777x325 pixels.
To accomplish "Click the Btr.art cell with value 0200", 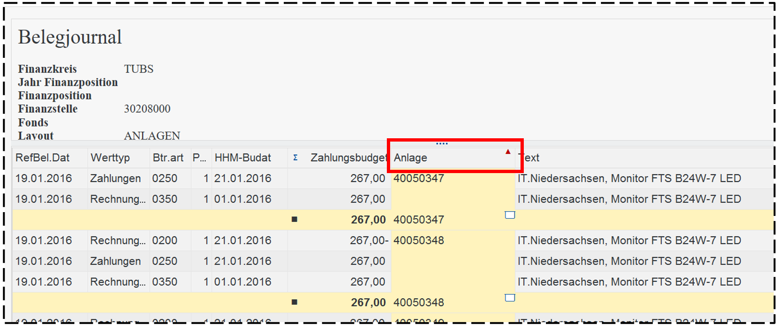I will pos(165,241).
